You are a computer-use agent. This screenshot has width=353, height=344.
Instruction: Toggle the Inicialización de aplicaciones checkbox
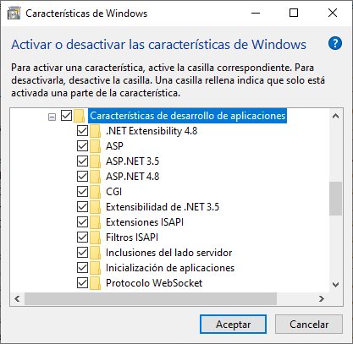pyautogui.click(x=82, y=268)
